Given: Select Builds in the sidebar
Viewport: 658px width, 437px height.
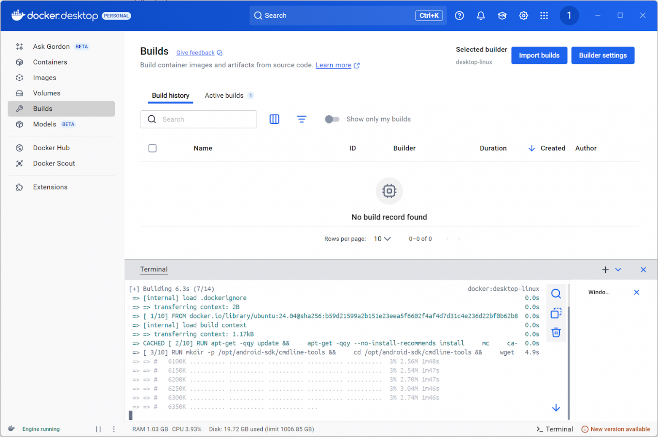Looking at the screenshot, I should (x=61, y=109).
